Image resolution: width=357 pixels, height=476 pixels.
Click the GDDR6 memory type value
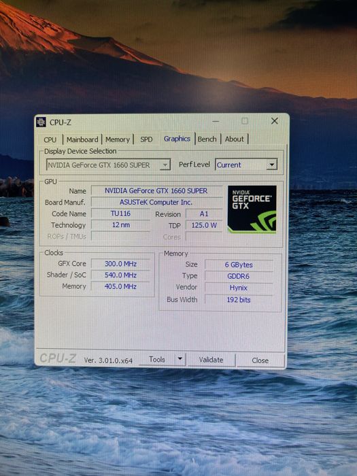239,276
